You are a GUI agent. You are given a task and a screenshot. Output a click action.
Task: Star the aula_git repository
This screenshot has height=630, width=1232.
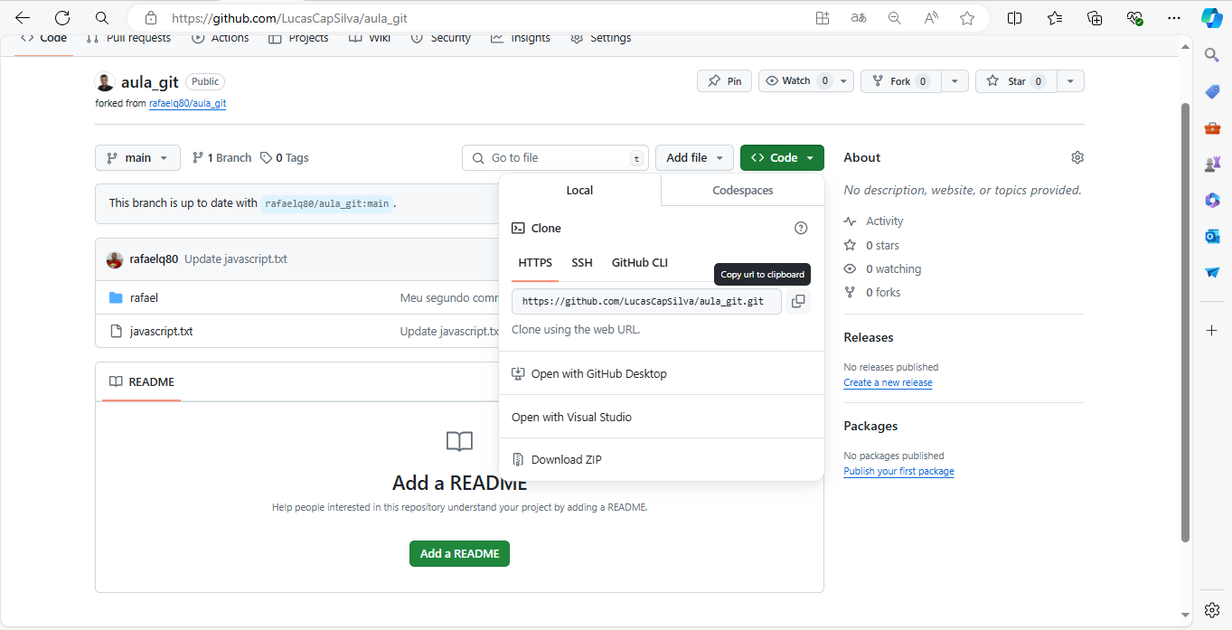click(1016, 81)
